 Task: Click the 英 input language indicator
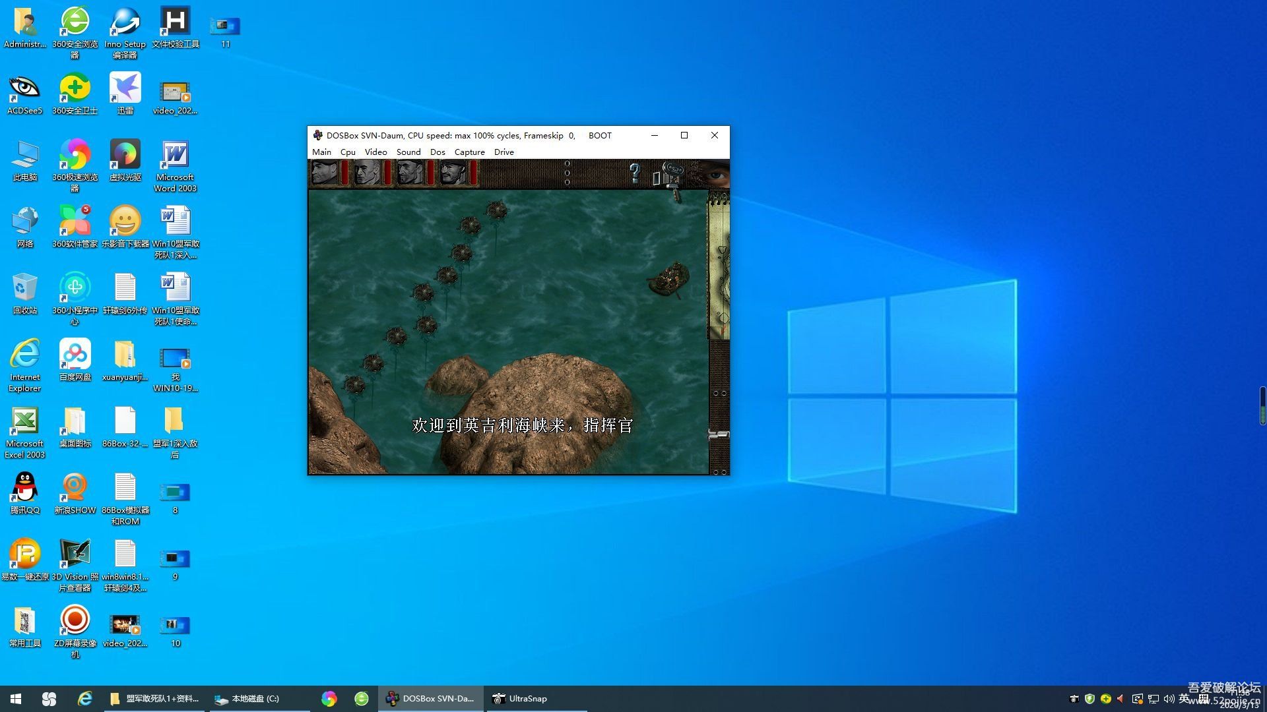(x=1184, y=699)
